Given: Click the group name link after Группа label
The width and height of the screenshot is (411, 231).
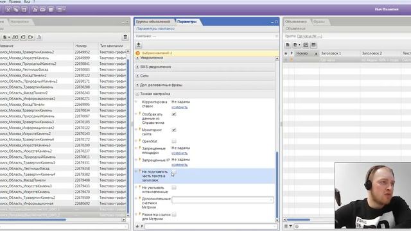Looking at the screenshot, I should 310,36.
